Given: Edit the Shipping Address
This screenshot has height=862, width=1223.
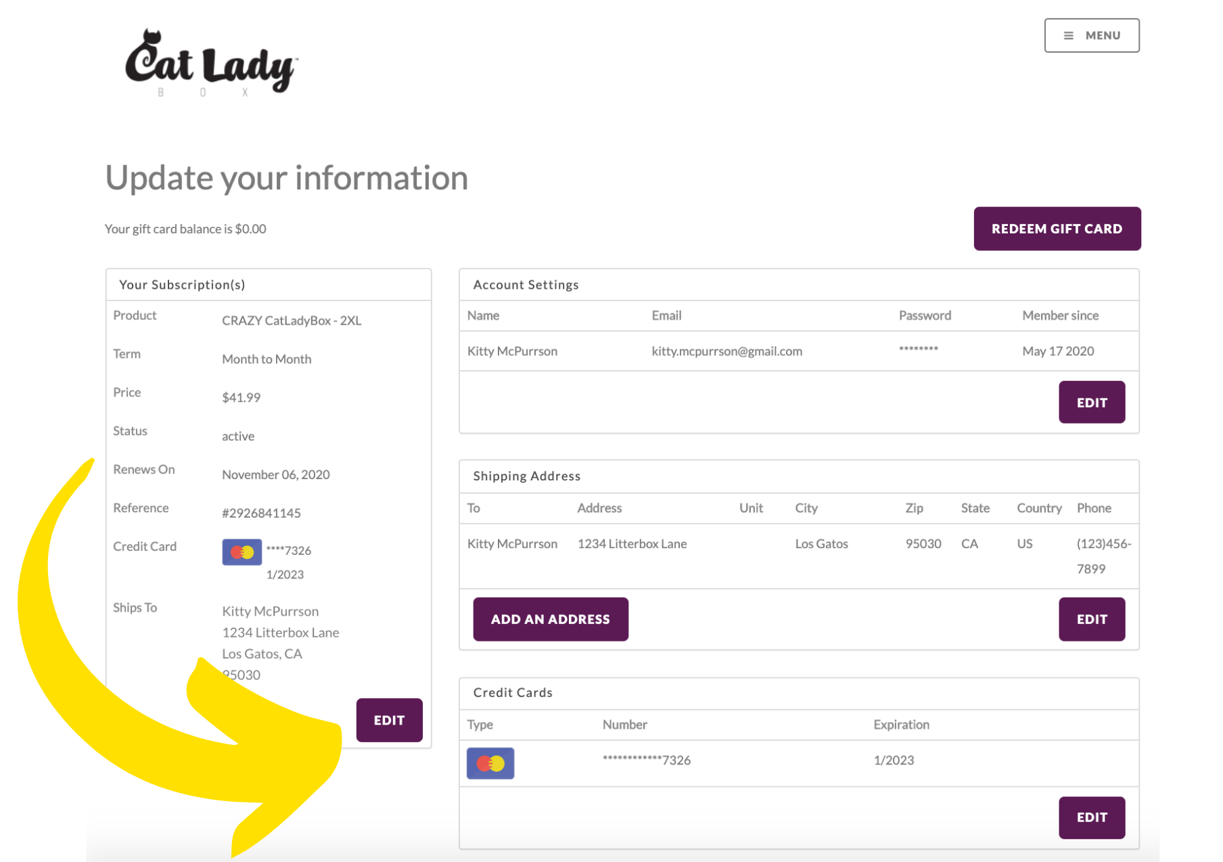Looking at the screenshot, I should tap(1091, 619).
